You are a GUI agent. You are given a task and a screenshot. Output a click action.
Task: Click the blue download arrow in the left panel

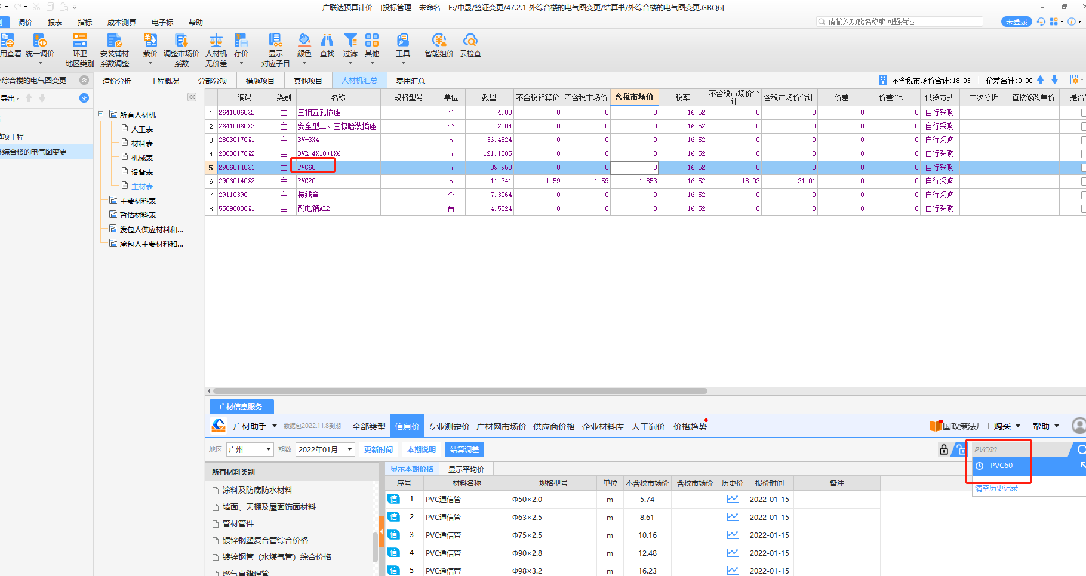pyautogui.click(x=84, y=98)
